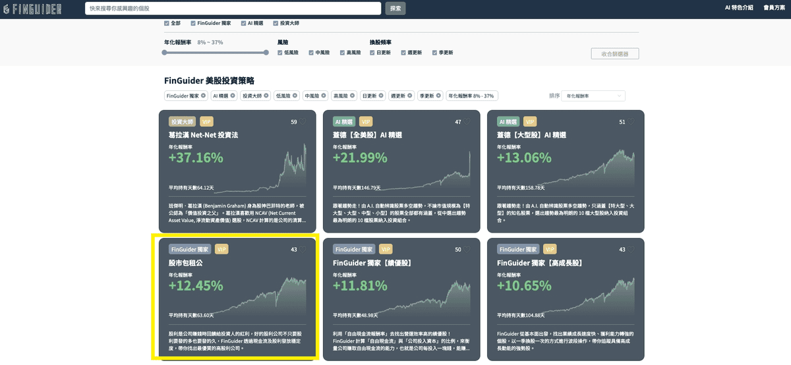Uncheck the 中風險 risk checkbox
The image size is (791, 365).
[312, 53]
